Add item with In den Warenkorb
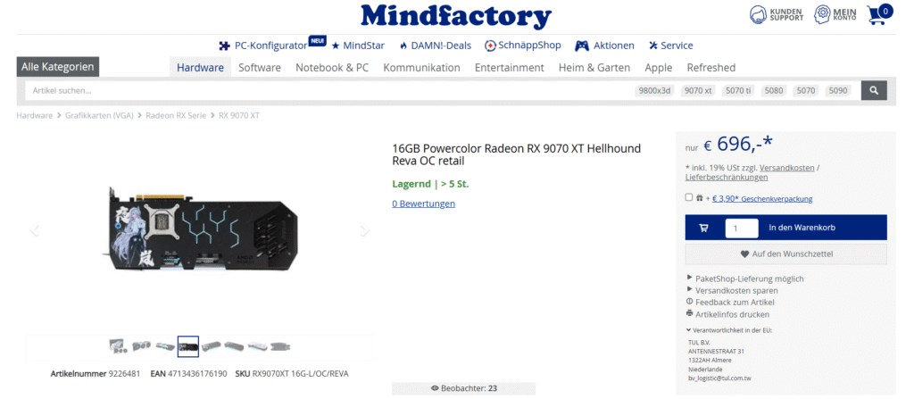Screen dimensions: 914x399 pyautogui.click(x=785, y=228)
